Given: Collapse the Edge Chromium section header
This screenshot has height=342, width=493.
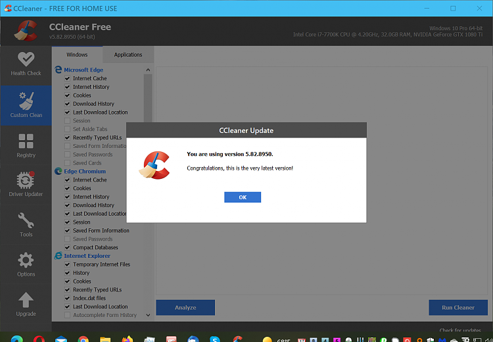Looking at the screenshot, I should click(x=85, y=172).
